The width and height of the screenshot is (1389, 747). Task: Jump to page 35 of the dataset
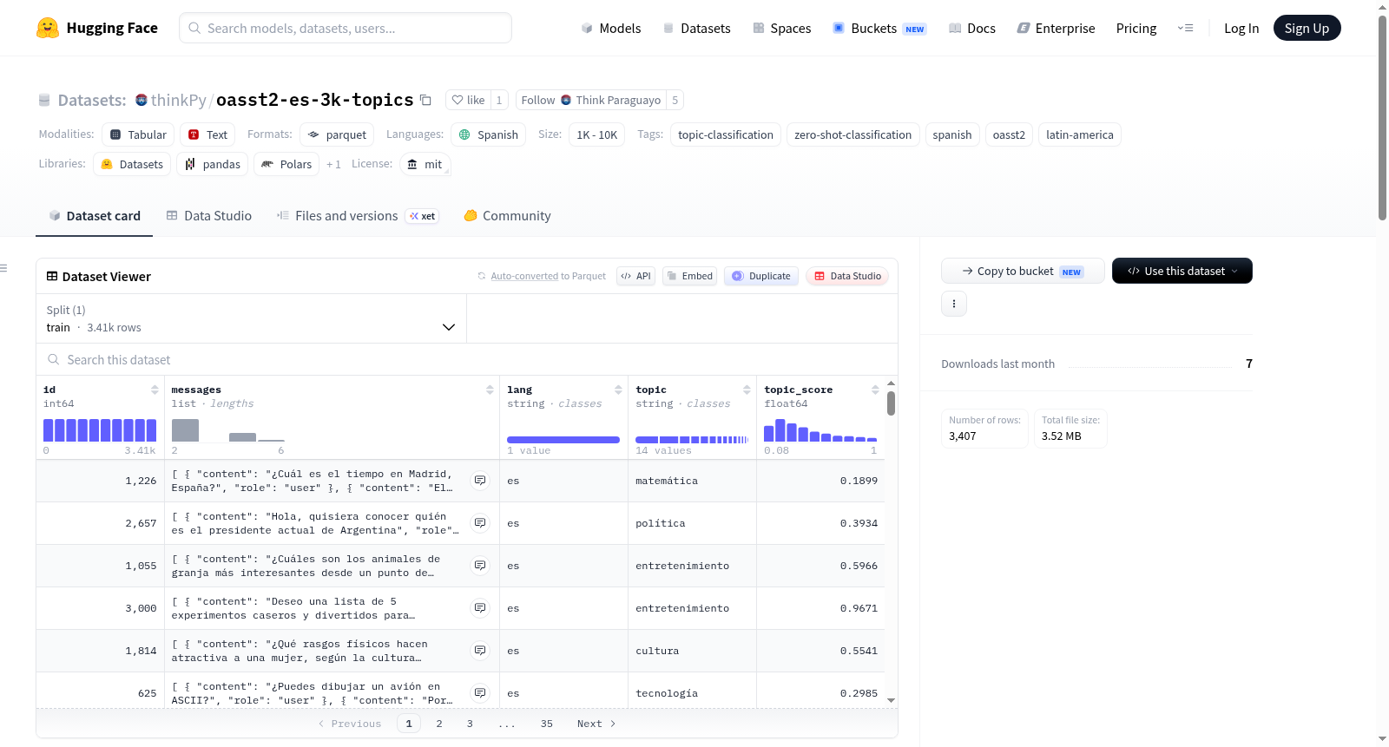(547, 724)
